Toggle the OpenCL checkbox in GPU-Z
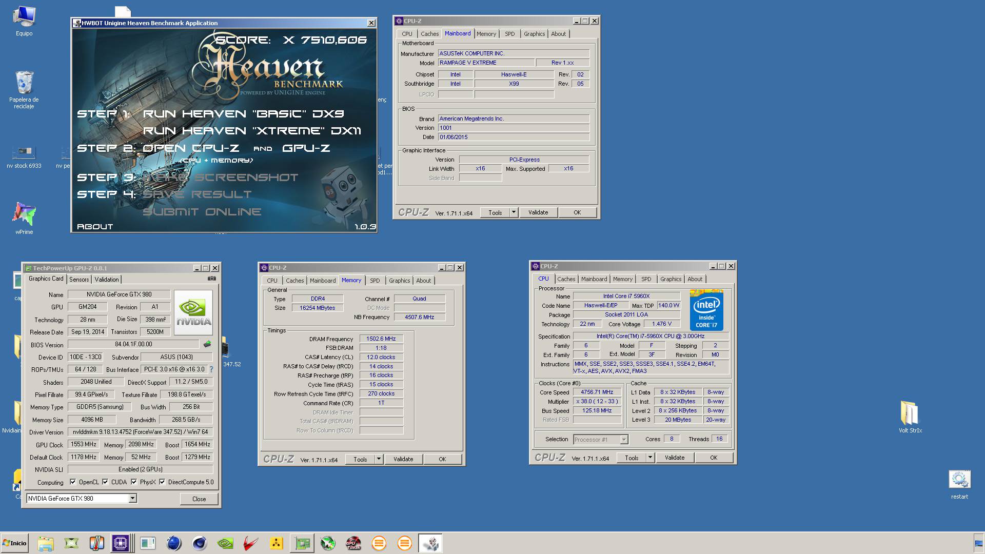This screenshot has height=554, width=985. pyautogui.click(x=73, y=482)
